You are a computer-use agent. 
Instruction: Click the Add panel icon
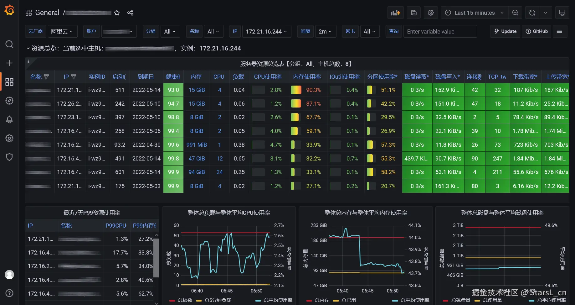(x=396, y=13)
